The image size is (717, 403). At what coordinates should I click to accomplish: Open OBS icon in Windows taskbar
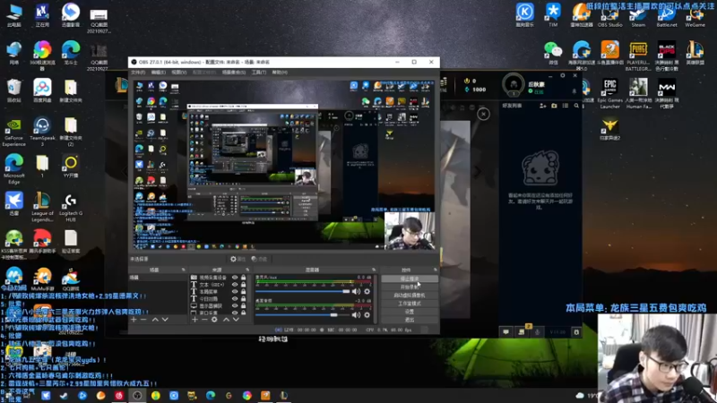pyautogui.click(x=137, y=396)
